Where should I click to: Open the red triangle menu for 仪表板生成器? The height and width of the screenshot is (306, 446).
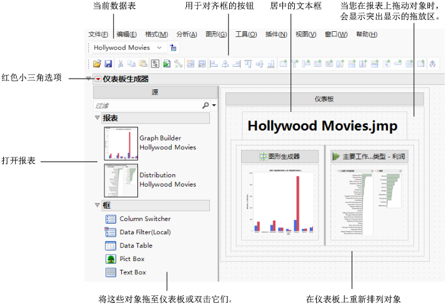(98, 79)
